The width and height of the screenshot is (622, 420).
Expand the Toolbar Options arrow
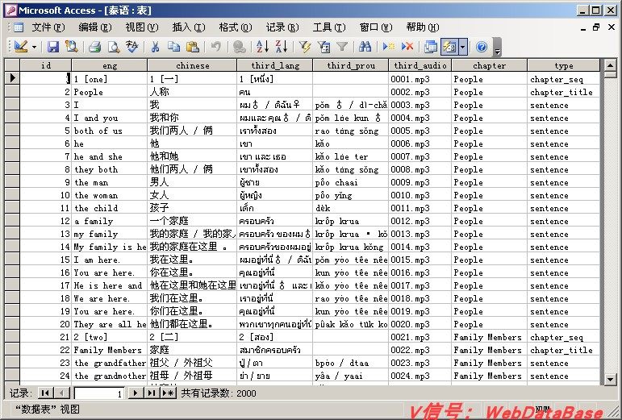click(497, 47)
